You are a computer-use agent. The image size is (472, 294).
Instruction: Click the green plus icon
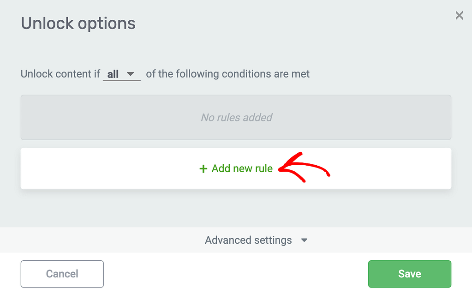[203, 169]
